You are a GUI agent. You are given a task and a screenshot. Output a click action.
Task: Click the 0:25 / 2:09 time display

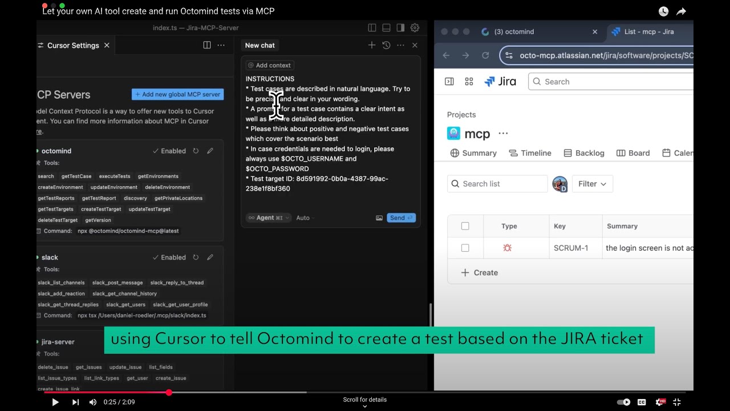pyautogui.click(x=119, y=402)
